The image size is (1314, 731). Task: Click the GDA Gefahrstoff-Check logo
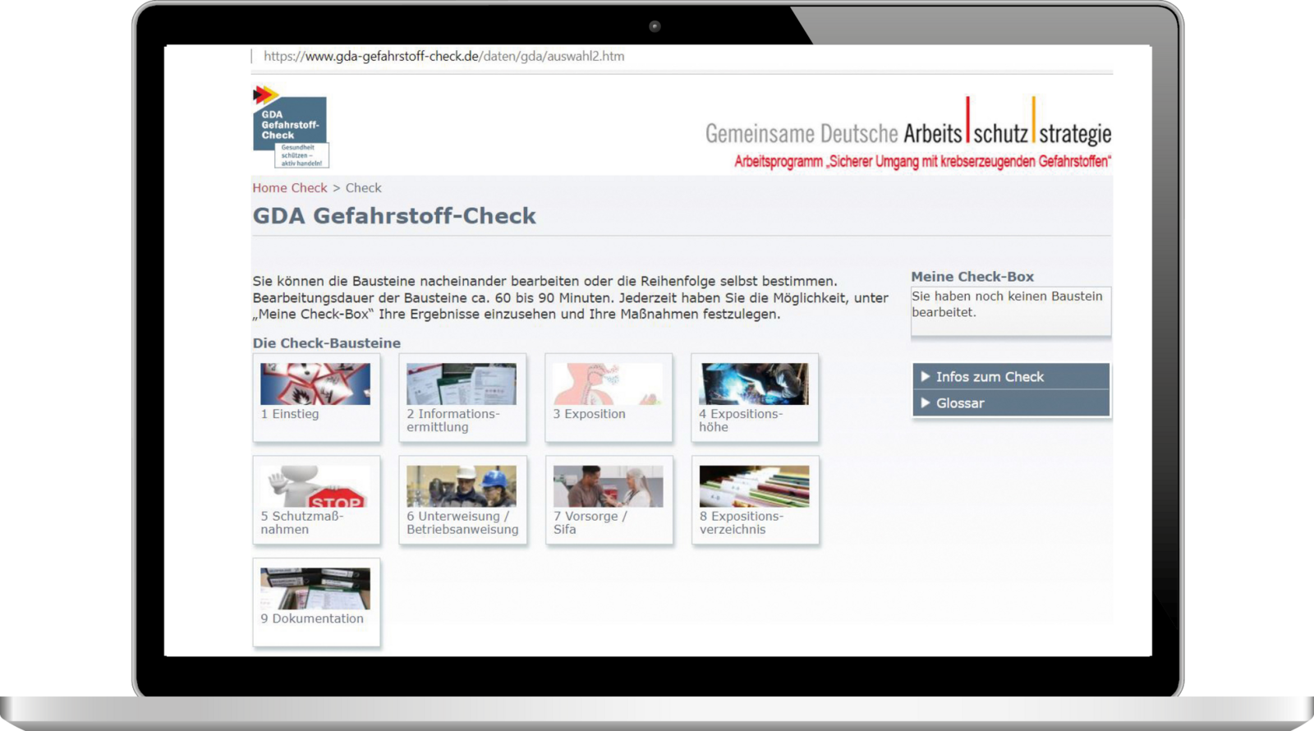tap(290, 126)
